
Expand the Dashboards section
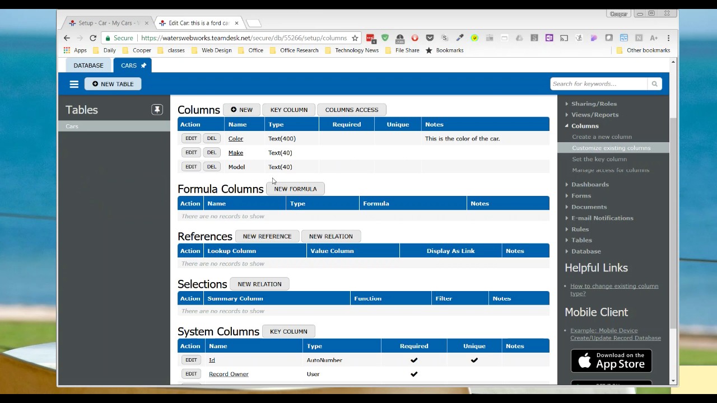point(590,184)
